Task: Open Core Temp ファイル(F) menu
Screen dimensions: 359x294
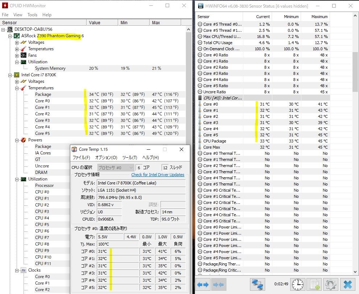Action: [81, 158]
